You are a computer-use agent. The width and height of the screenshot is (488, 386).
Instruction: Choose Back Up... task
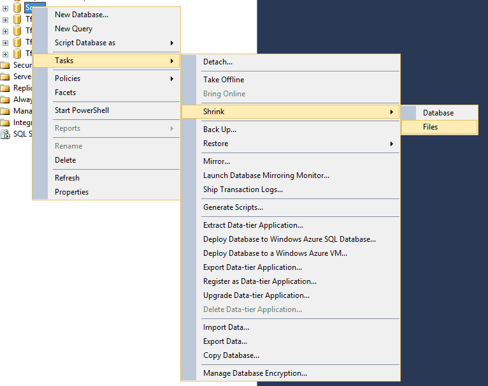pos(291,130)
